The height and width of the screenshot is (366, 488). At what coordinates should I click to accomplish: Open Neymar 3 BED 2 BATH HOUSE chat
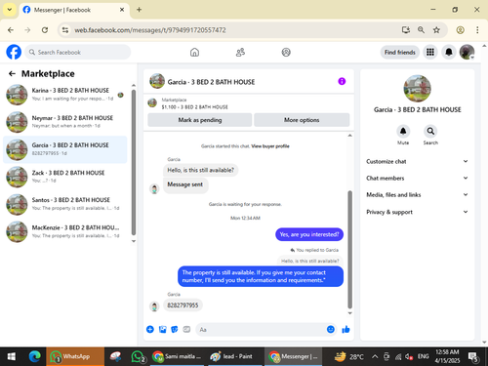tap(65, 122)
